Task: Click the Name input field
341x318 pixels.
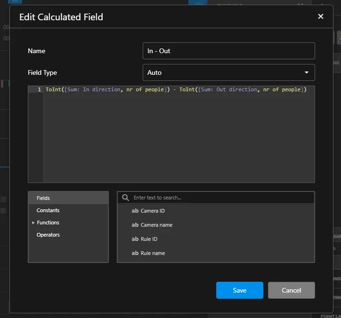Action: pos(228,51)
